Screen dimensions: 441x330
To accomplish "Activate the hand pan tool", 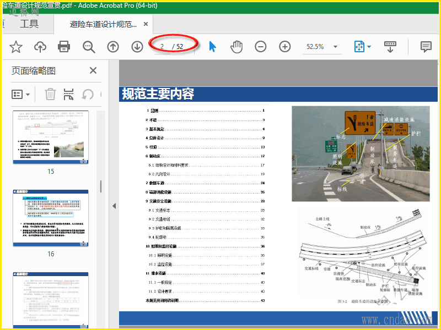I will click(236, 47).
